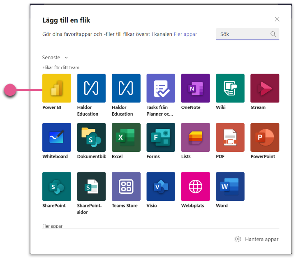Click the Webbplats label text
Viewport: 303px width, 267px height.
point(192,206)
